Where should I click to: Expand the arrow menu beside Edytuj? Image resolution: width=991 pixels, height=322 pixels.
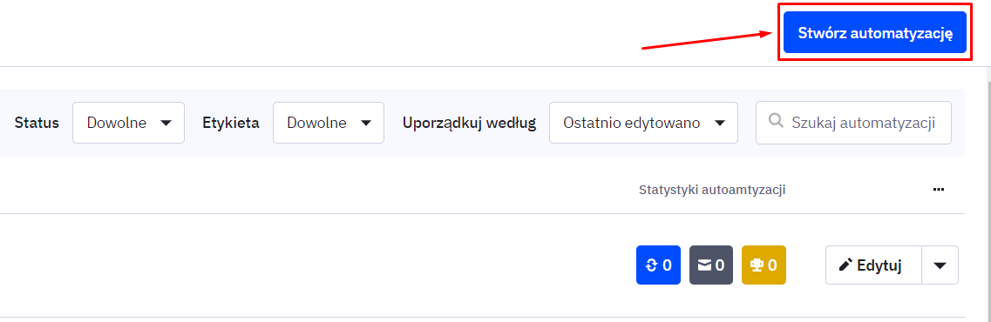point(940,265)
